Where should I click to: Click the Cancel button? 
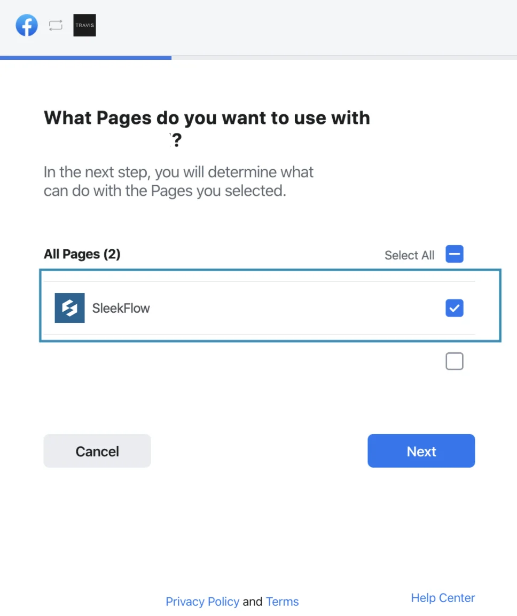pyautogui.click(x=97, y=451)
